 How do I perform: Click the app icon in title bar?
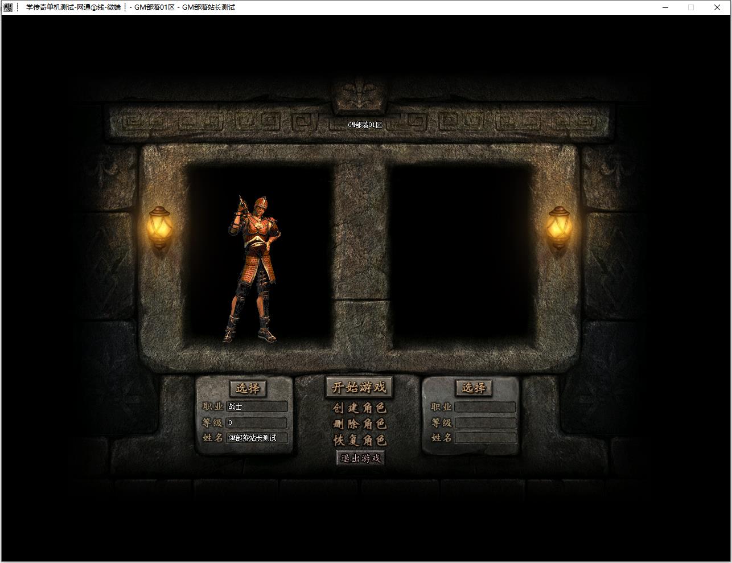coord(8,7)
